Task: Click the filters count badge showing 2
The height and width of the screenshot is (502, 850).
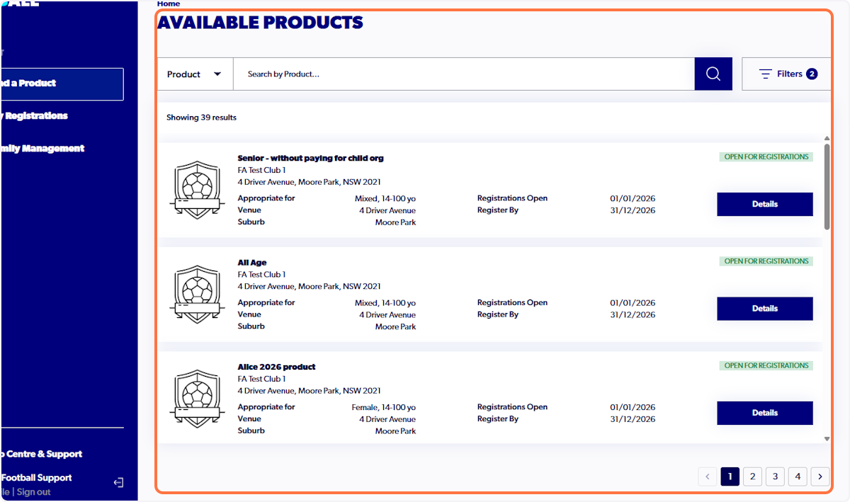Action: 812,74
